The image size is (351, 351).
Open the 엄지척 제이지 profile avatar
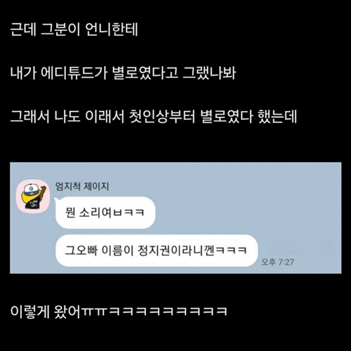pos(33,196)
